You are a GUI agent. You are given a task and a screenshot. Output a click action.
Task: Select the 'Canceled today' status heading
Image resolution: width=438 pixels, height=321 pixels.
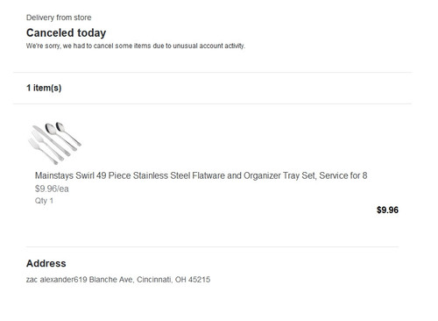click(x=66, y=32)
